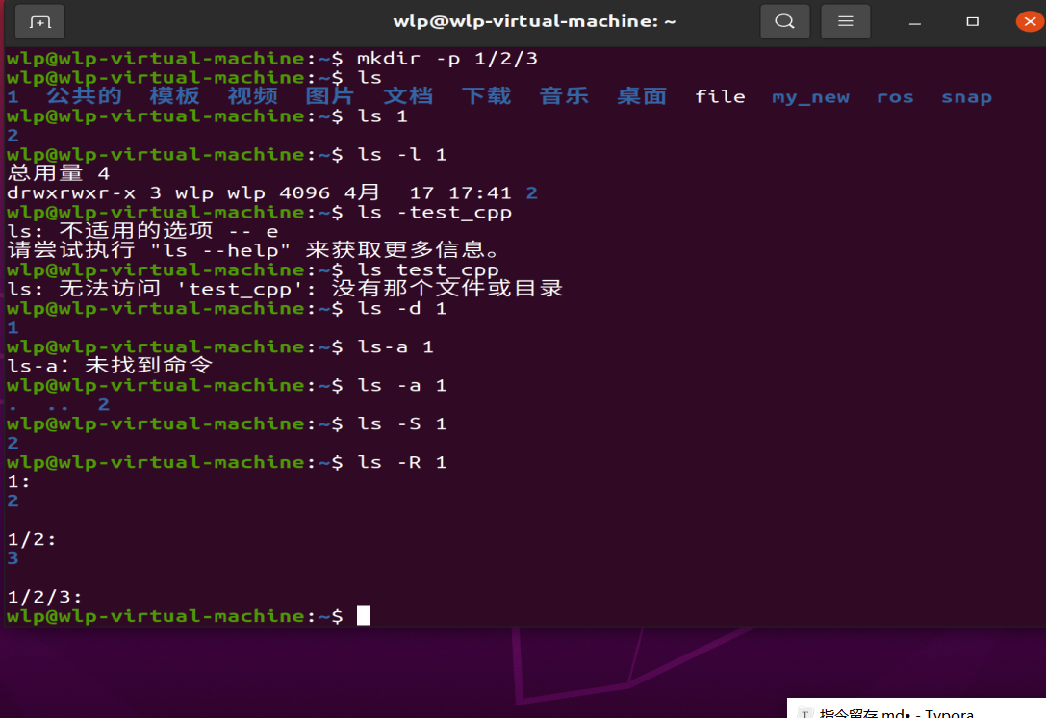This screenshot has height=718, width=1046.
Task: Click the snap directory in ls output
Action: pos(966,97)
